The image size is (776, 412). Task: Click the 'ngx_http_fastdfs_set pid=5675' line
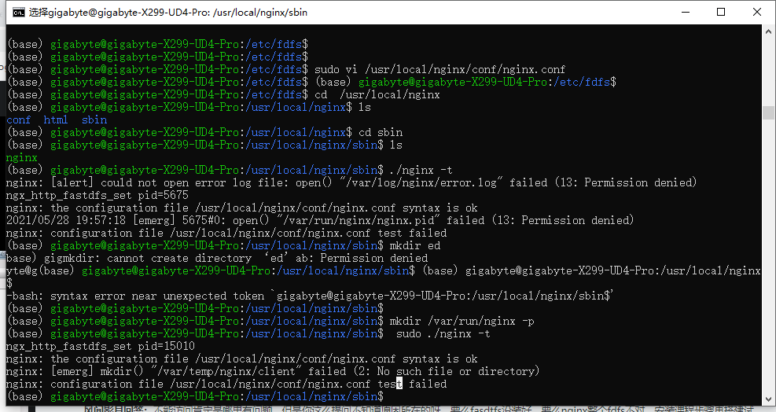(97, 195)
